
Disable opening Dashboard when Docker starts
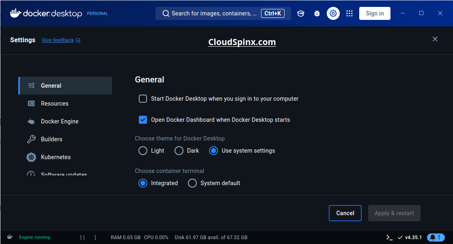pos(143,119)
